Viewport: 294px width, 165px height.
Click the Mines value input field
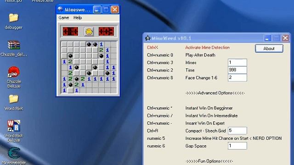[x=237, y=62]
